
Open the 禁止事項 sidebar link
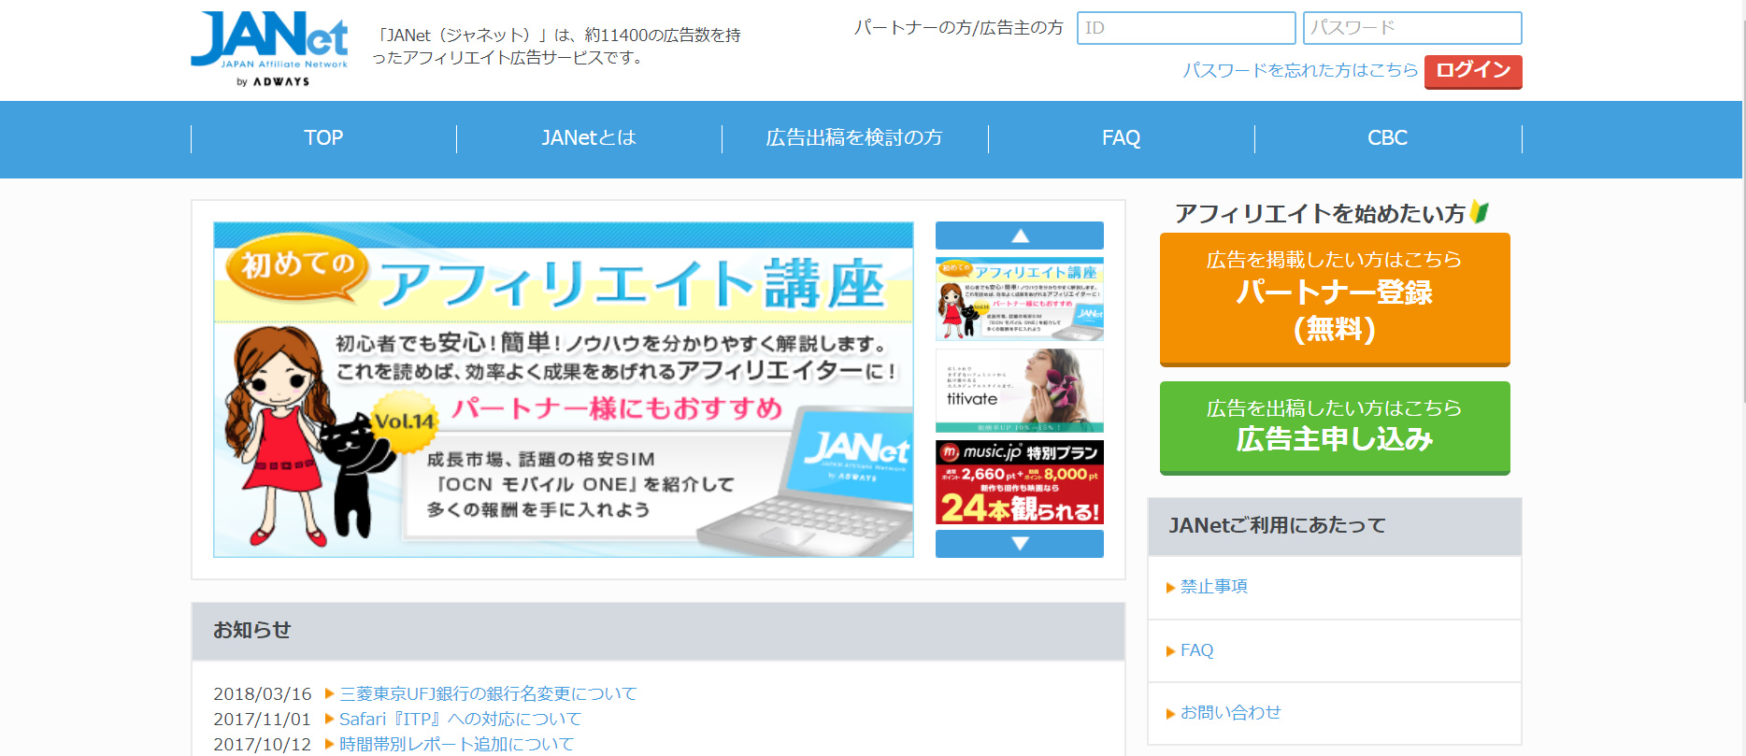click(x=1214, y=586)
